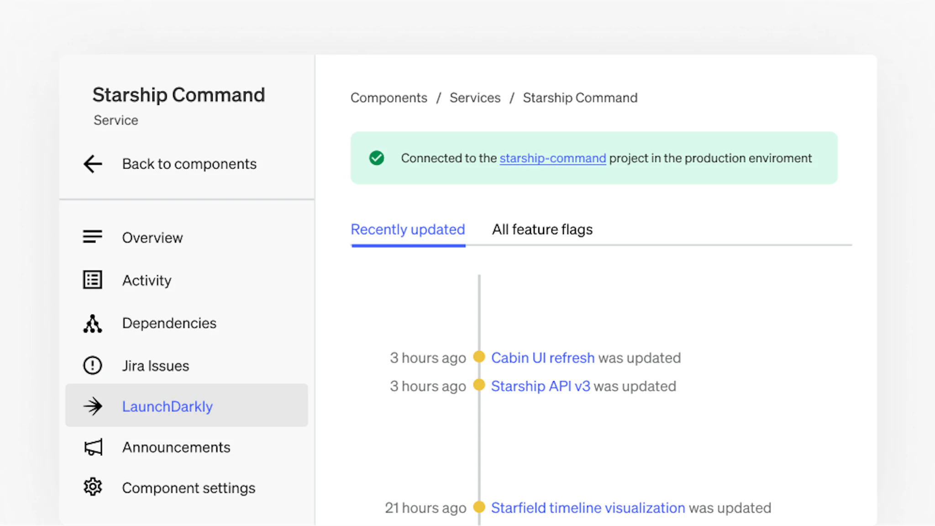Screen dimensions: 935x526
Task: Open the Starship API v3 flag
Action: coord(540,386)
